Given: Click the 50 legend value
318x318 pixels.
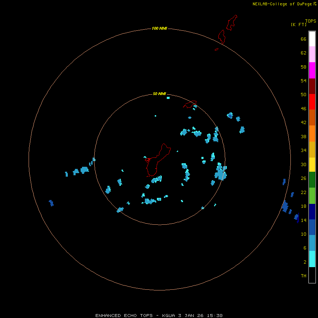Looking at the screenshot, I should [x=304, y=94].
